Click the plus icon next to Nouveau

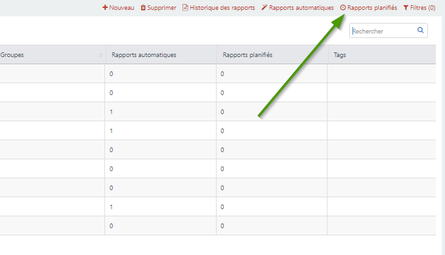[x=105, y=7]
